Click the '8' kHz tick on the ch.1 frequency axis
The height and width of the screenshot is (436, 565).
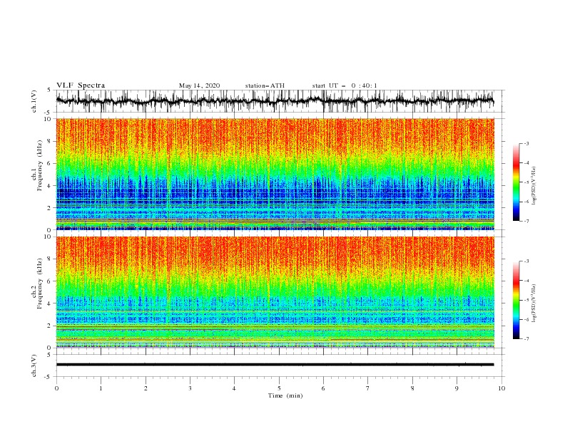[50, 141]
